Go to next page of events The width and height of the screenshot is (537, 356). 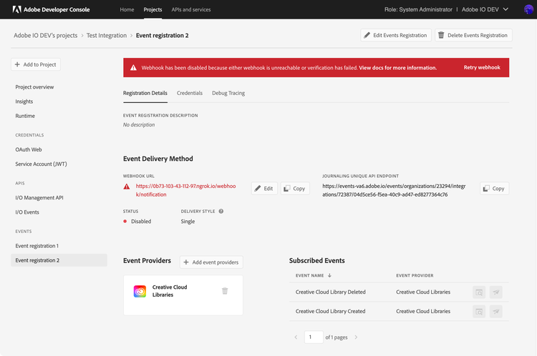click(356, 337)
